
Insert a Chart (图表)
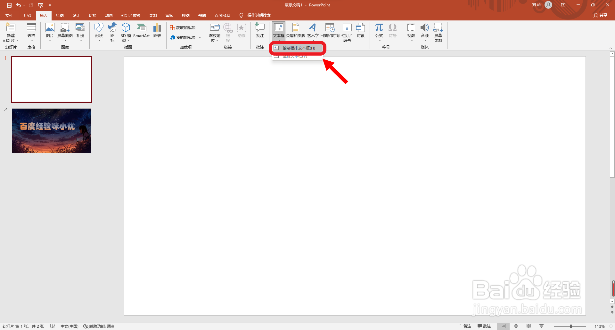pos(157,31)
